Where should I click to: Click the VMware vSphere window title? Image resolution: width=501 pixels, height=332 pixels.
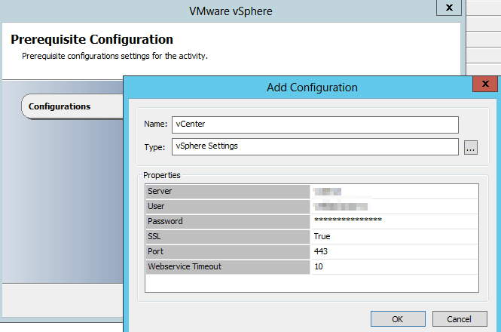pyautogui.click(x=231, y=11)
